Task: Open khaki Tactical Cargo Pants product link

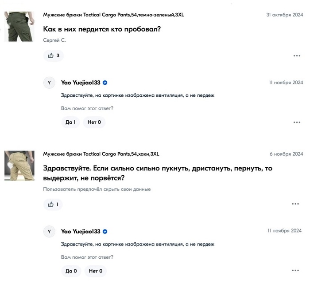Action: point(101,154)
